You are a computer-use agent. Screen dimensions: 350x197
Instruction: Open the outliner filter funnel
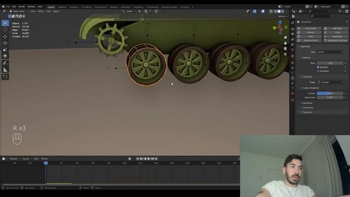pyautogui.click(x=340, y=11)
